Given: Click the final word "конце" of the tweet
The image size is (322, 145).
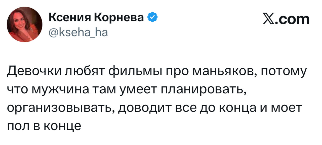Looking at the screenshot, I should [x=63, y=126].
